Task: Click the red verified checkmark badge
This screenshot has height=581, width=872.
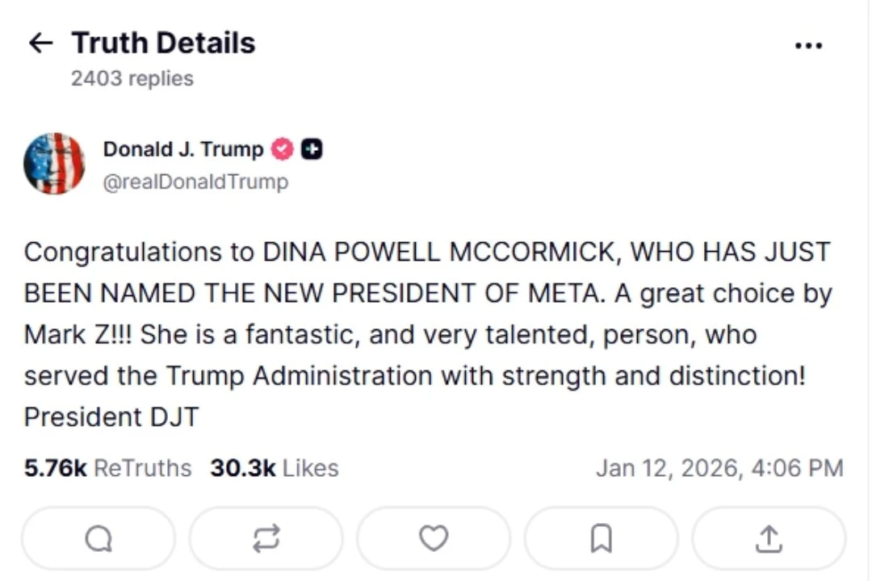Action: (x=282, y=149)
